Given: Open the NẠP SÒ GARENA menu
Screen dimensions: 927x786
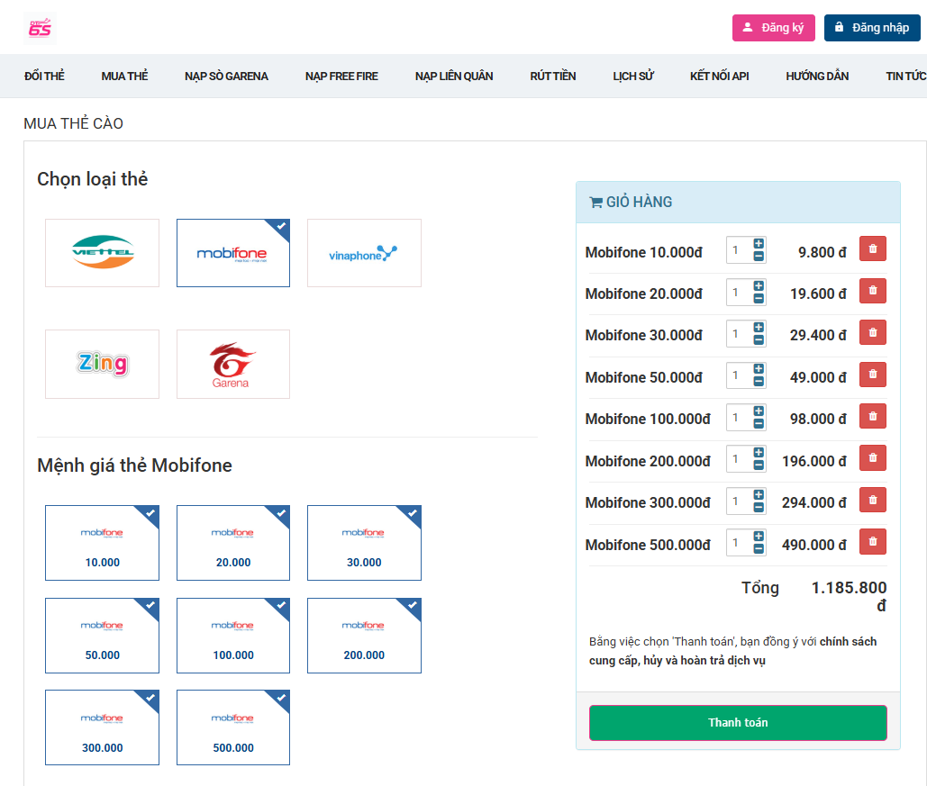Looking at the screenshot, I should point(226,77).
